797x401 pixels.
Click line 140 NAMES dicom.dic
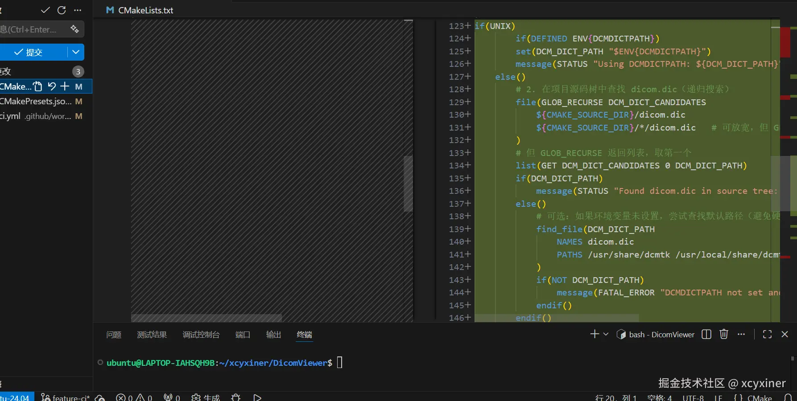click(x=595, y=241)
